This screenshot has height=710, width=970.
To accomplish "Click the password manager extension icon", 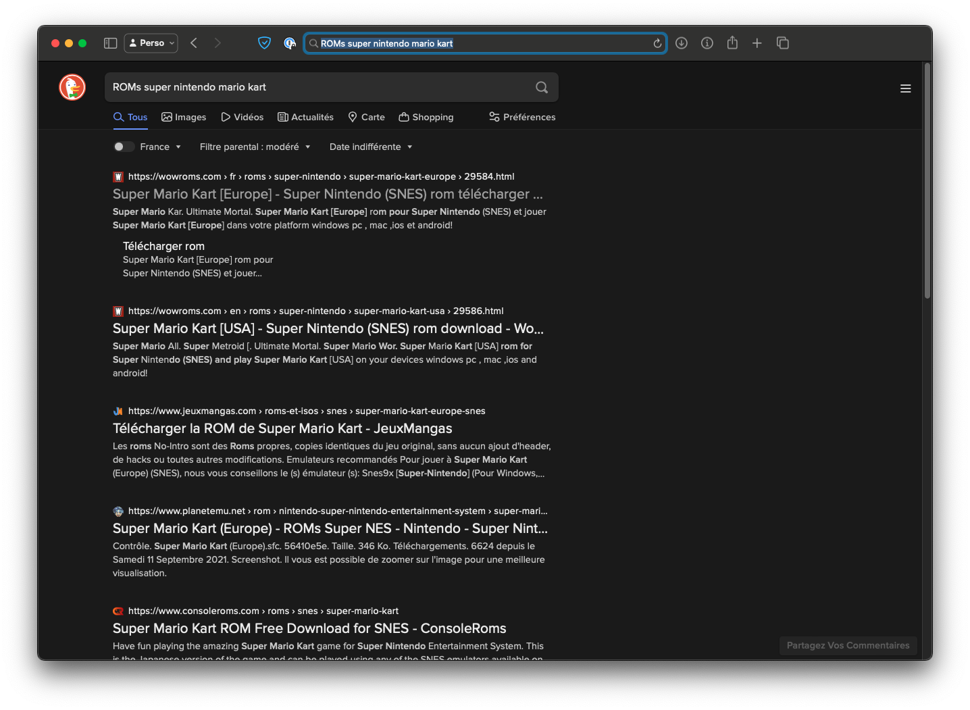I will tap(290, 43).
